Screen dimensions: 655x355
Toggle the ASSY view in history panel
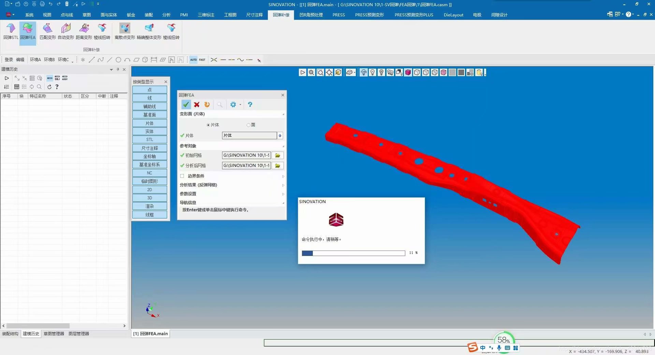(x=65, y=78)
